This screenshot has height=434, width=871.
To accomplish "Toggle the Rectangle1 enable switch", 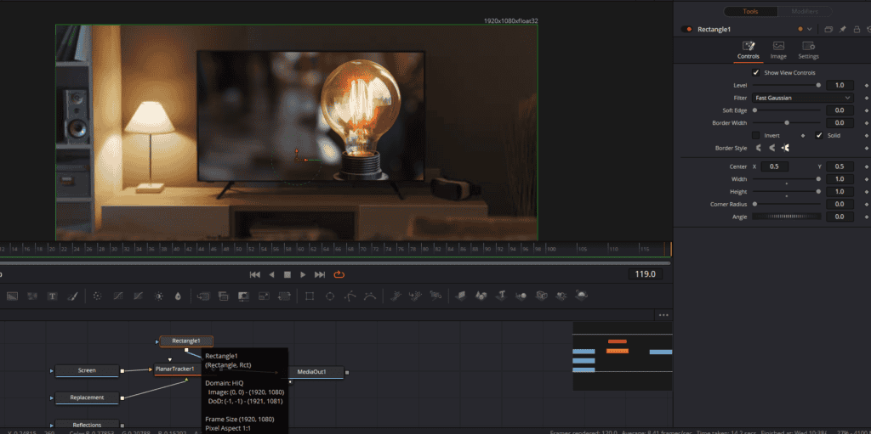I will pos(689,30).
